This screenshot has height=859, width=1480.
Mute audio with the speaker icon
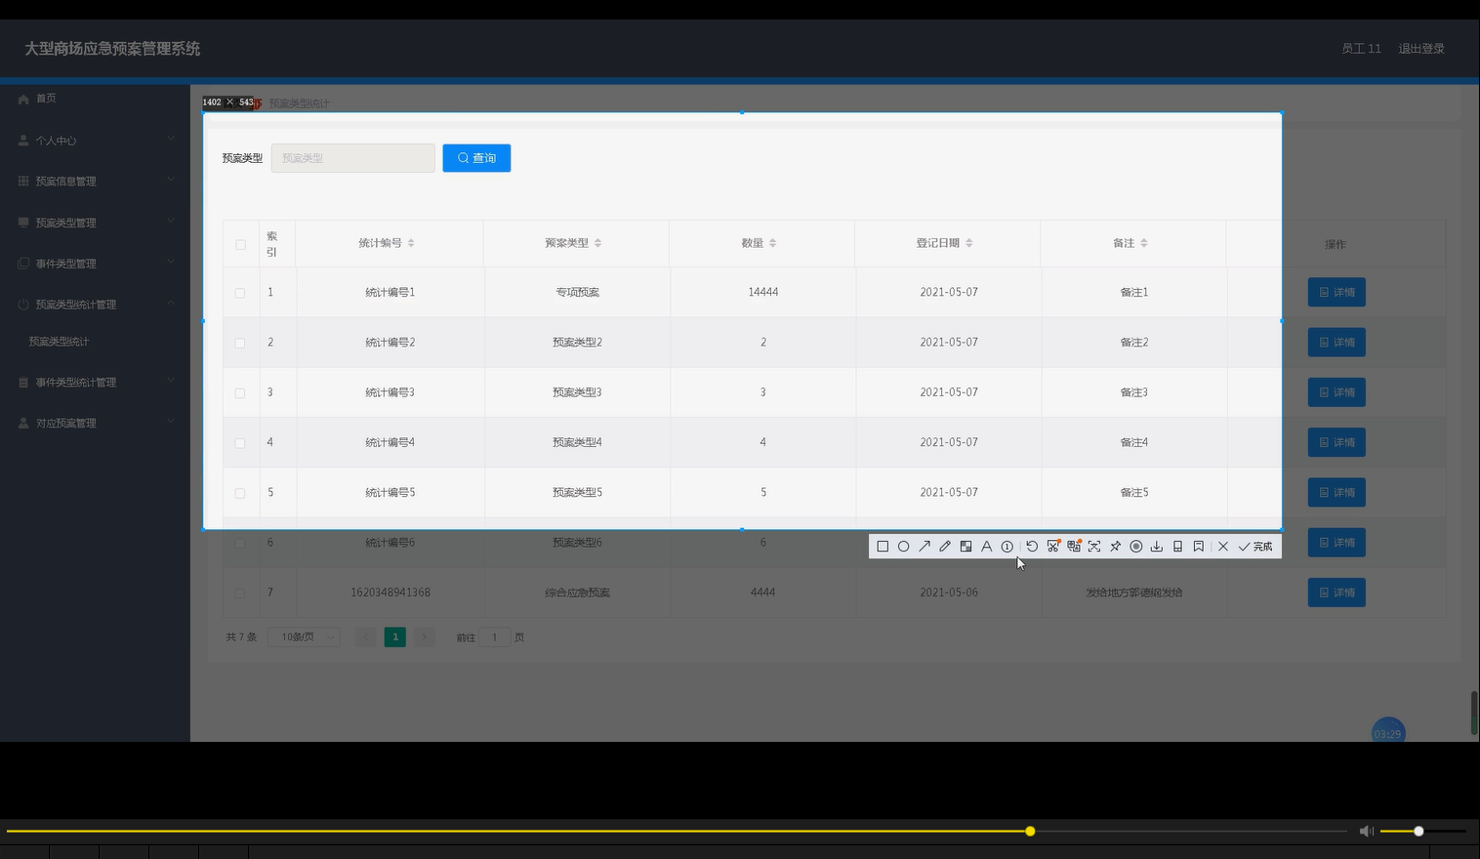[1367, 831]
